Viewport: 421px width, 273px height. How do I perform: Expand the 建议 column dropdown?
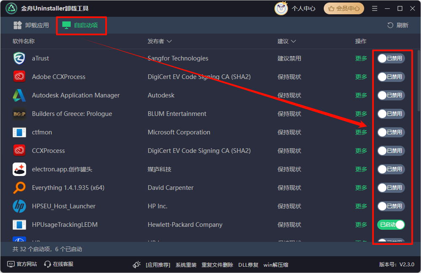pos(286,41)
